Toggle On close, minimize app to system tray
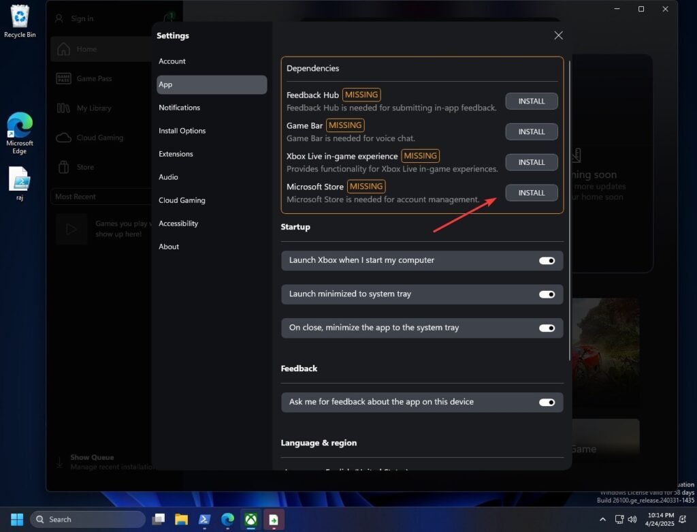 547,328
